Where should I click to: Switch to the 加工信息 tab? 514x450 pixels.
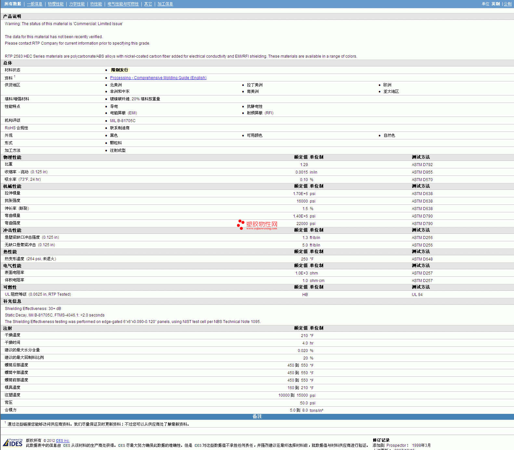(165, 4)
